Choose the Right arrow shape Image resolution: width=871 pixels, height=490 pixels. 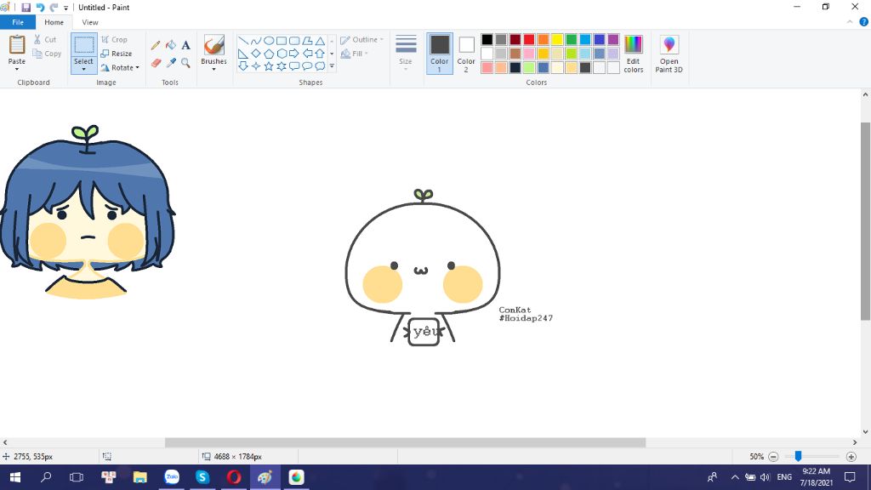[x=294, y=54]
